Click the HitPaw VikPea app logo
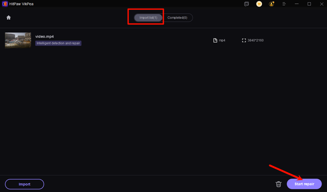This screenshot has height=192, width=327. tap(5, 4)
